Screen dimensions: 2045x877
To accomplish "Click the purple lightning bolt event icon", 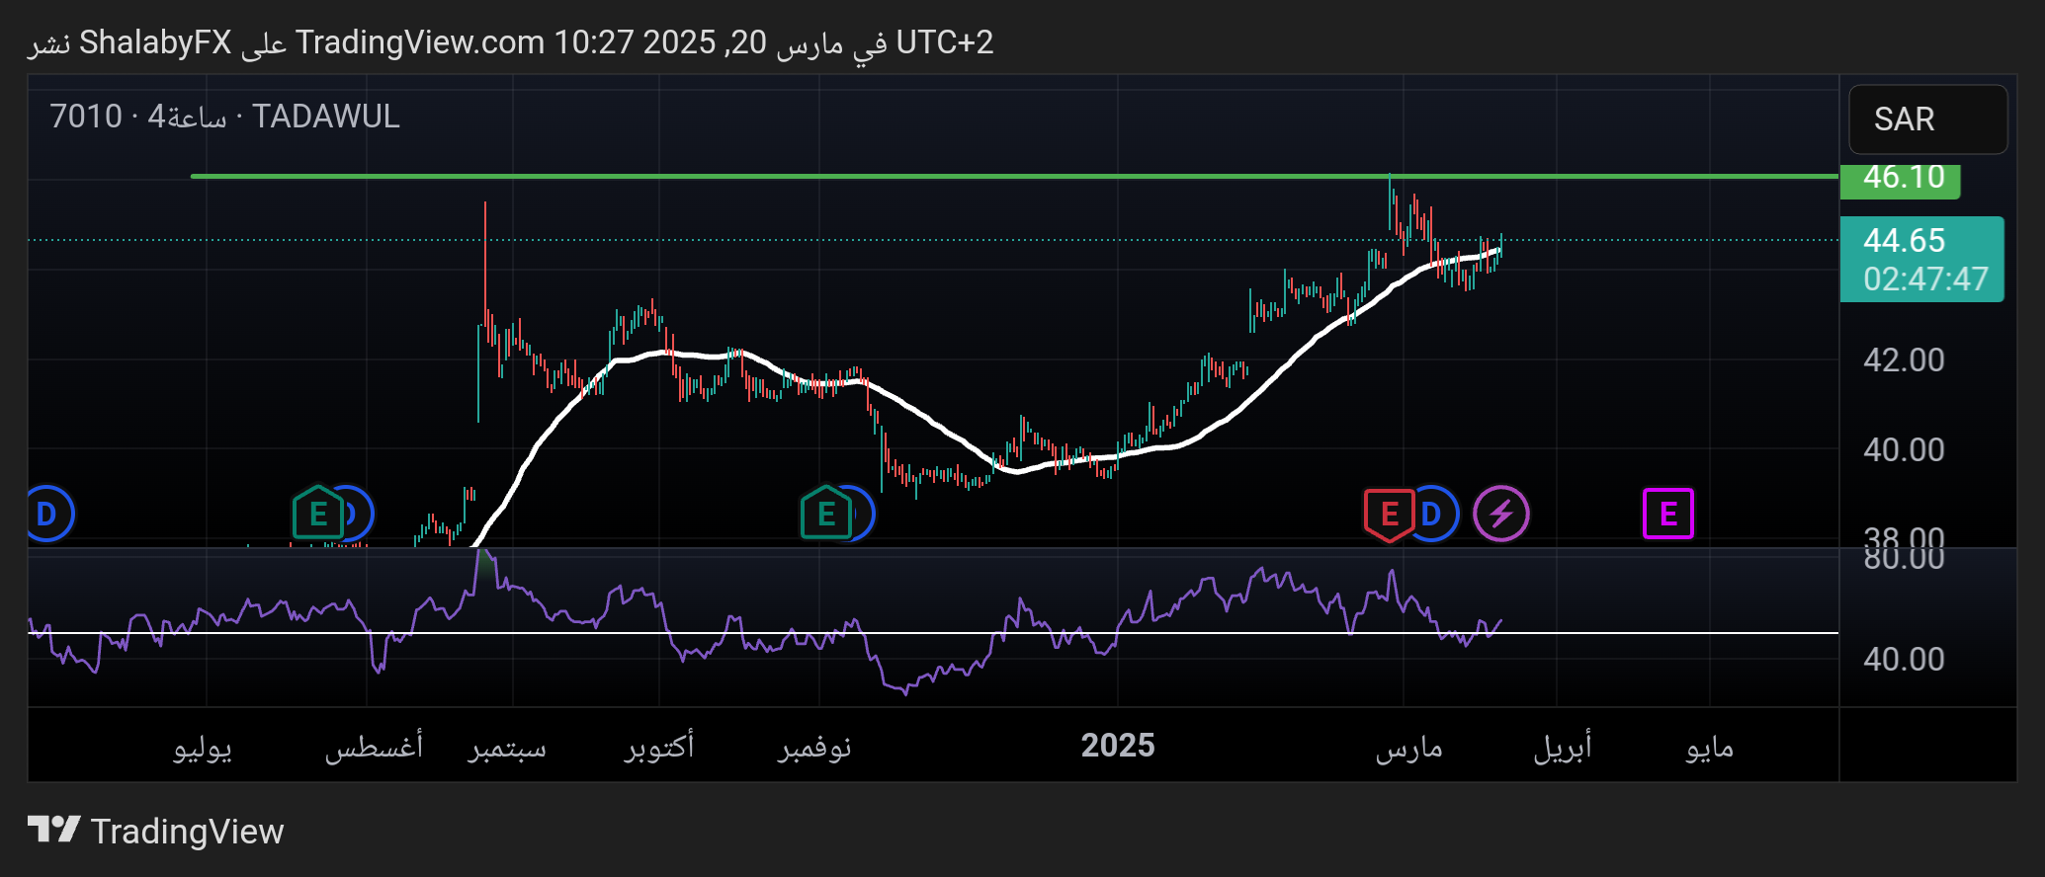I will [1500, 515].
